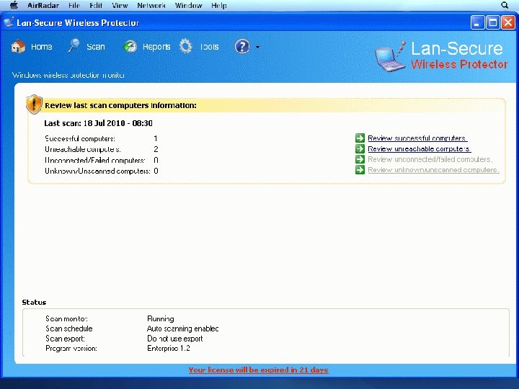519x389 pixels.
Task: Open the Scan toolbar label
Action: click(96, 47)
